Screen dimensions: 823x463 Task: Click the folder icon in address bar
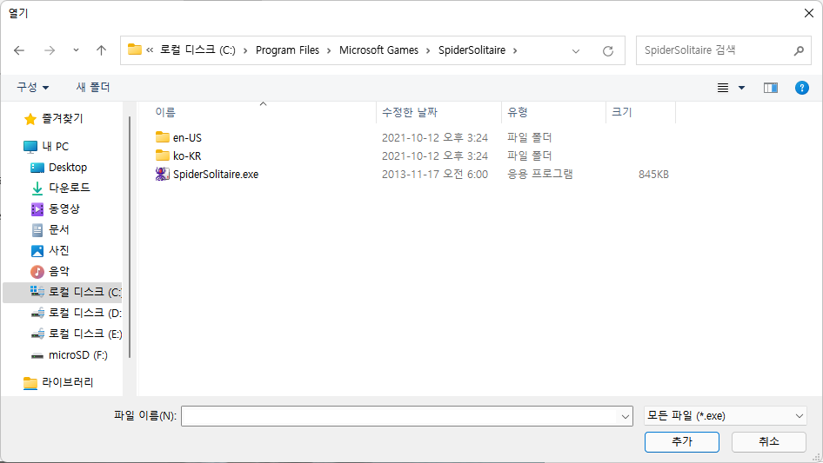(x=135, y=50)
